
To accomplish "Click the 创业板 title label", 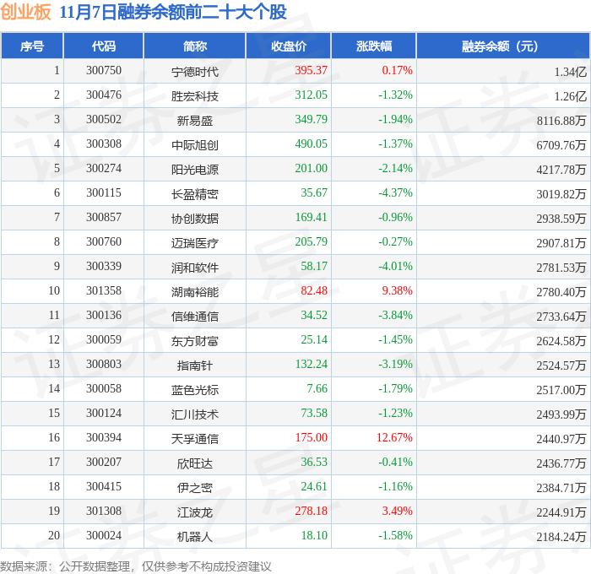I will point(25,12).
